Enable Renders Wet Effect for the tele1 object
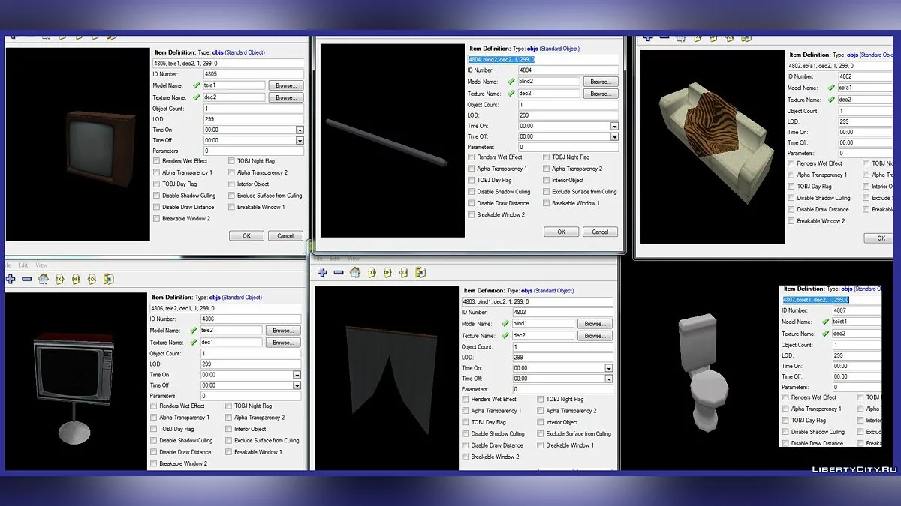 tap(156, 161)
